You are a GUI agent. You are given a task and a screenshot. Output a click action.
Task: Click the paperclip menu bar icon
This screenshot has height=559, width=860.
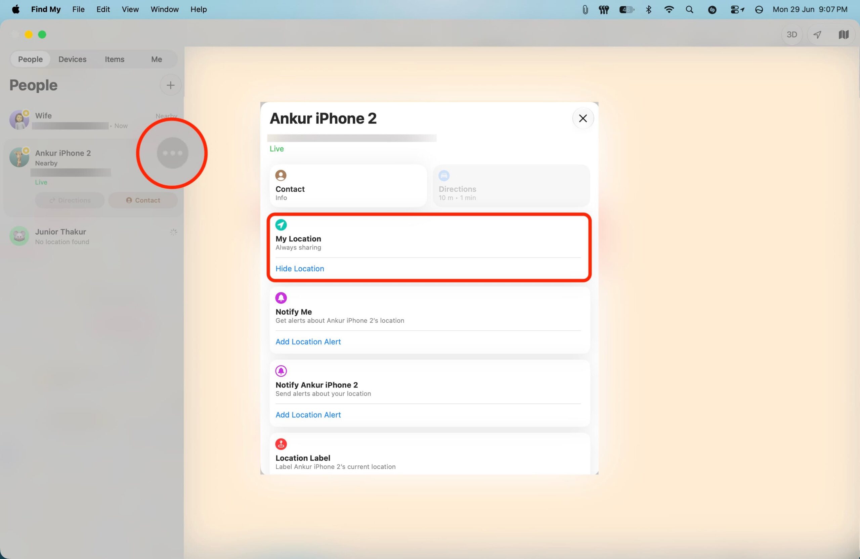[585, 10]
